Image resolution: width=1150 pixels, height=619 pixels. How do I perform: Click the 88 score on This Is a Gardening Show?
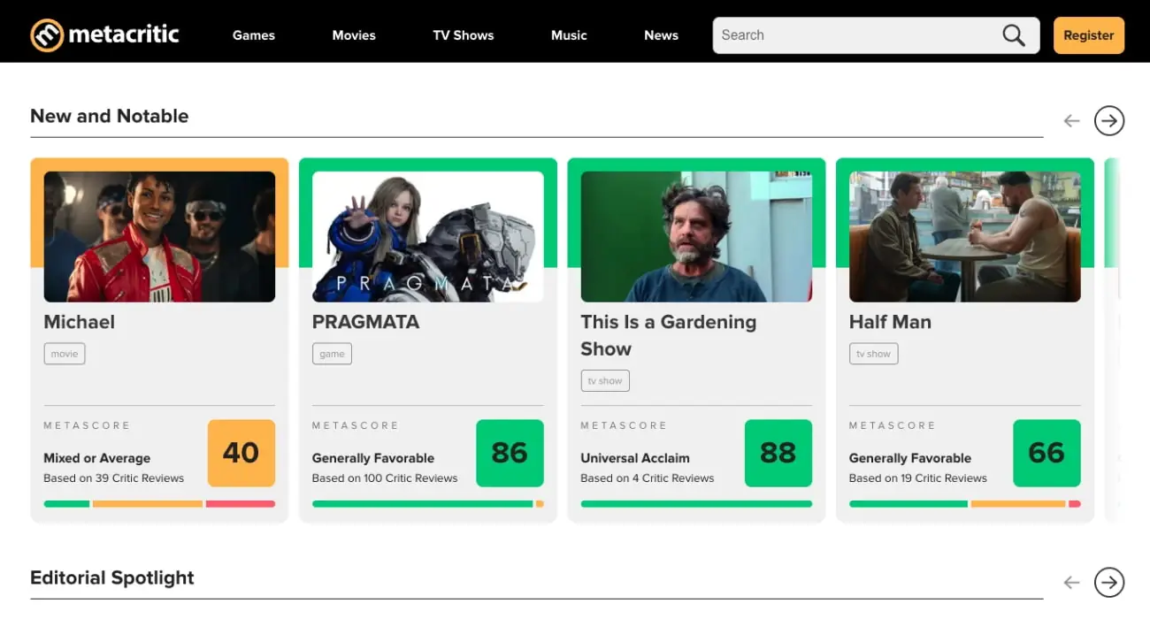pos(778,454)
